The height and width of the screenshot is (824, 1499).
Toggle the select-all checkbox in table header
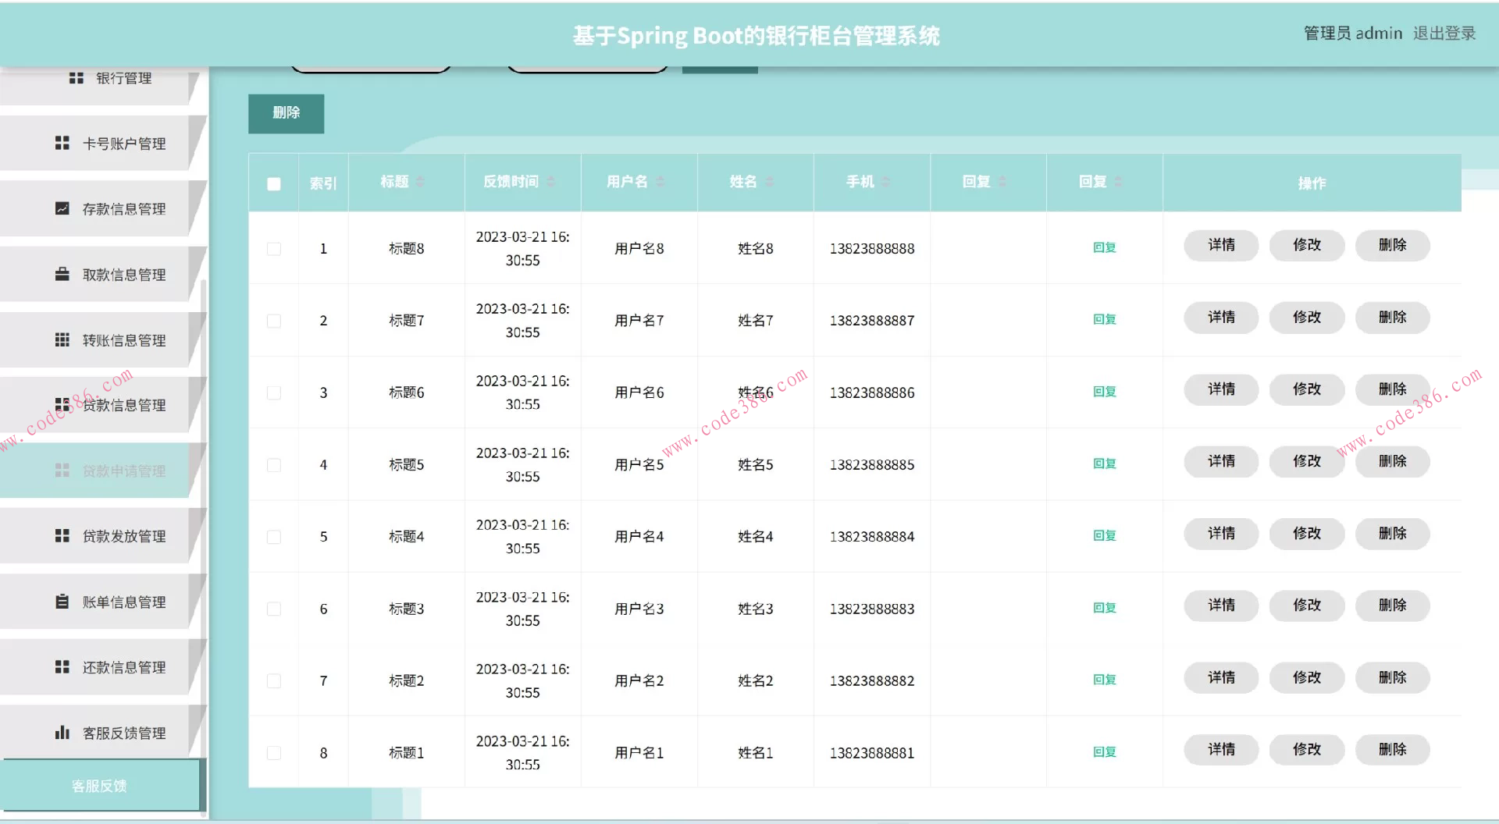[x=273, y=183]
